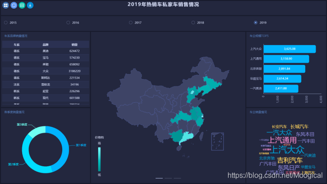Click the 雪铁龙 brand cell
This screenshot has width=327, height=184.
(45, 85)
